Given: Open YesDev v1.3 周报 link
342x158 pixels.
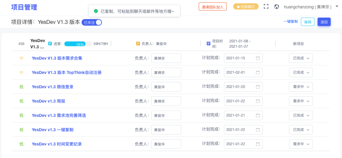Looking at the screenshot, I should tap(48, 101).
